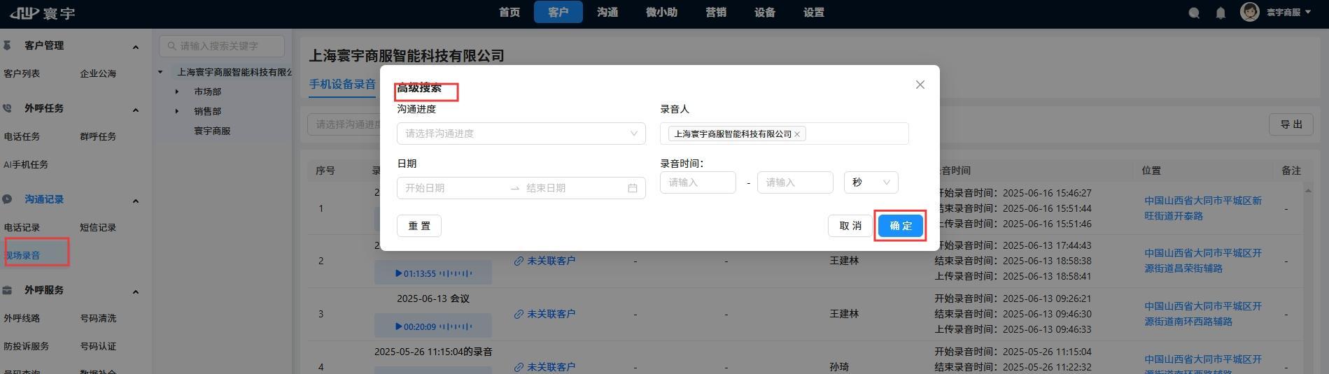Remove the 上海寰宇商服智能科技有限公司 tag in 录音人
Screen dimensions: 1329x374
(x=797, y=134)
